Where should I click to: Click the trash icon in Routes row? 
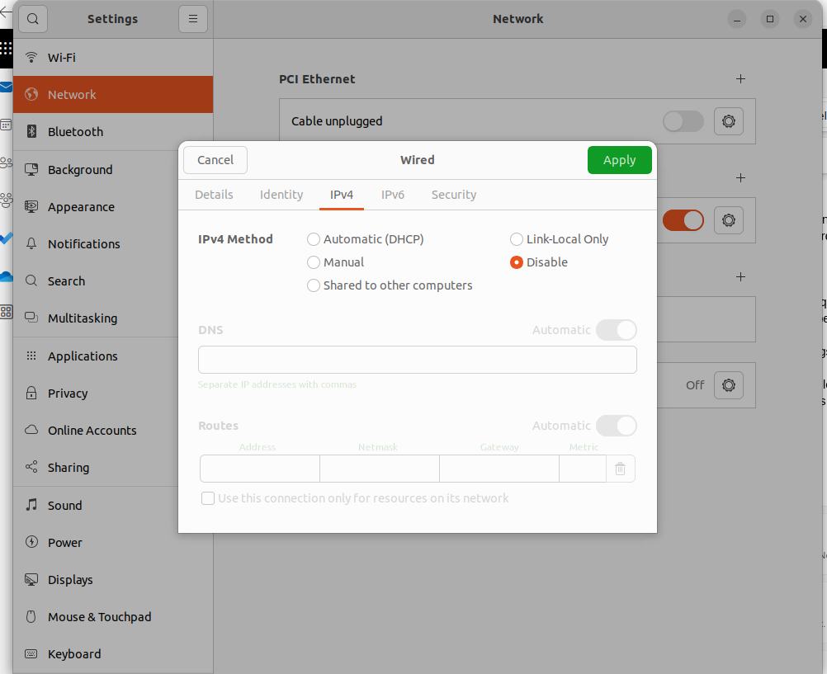tap(620, 469)
